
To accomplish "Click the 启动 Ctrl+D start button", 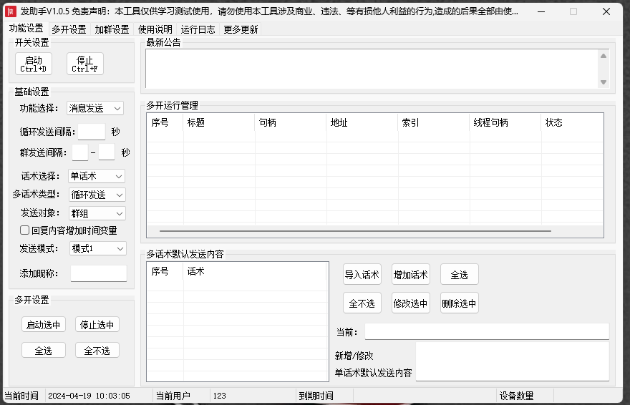I will 34,64.
